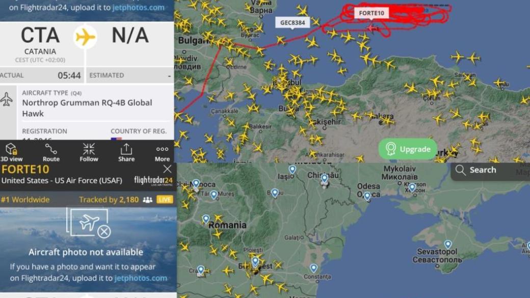The width and height of the screenshot is (530, 298).
Task: Follow the FORTE10 aircraft
Action: click(x=89, y=152)
